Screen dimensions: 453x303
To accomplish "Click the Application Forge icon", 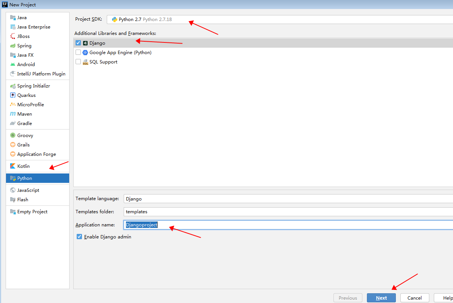I will pos(13,154).
